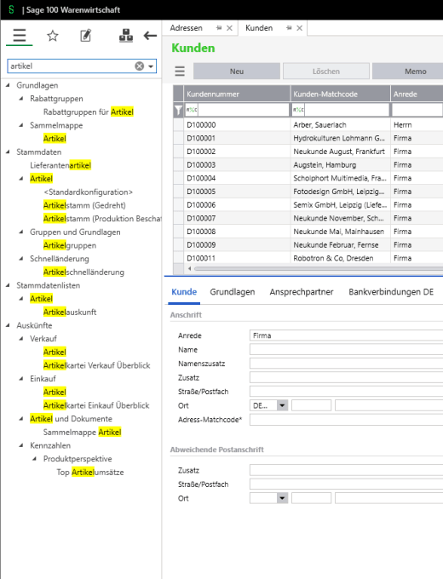Click the table horizontal scrollbar track
This screenshot has height=579, width=443.
318,268
